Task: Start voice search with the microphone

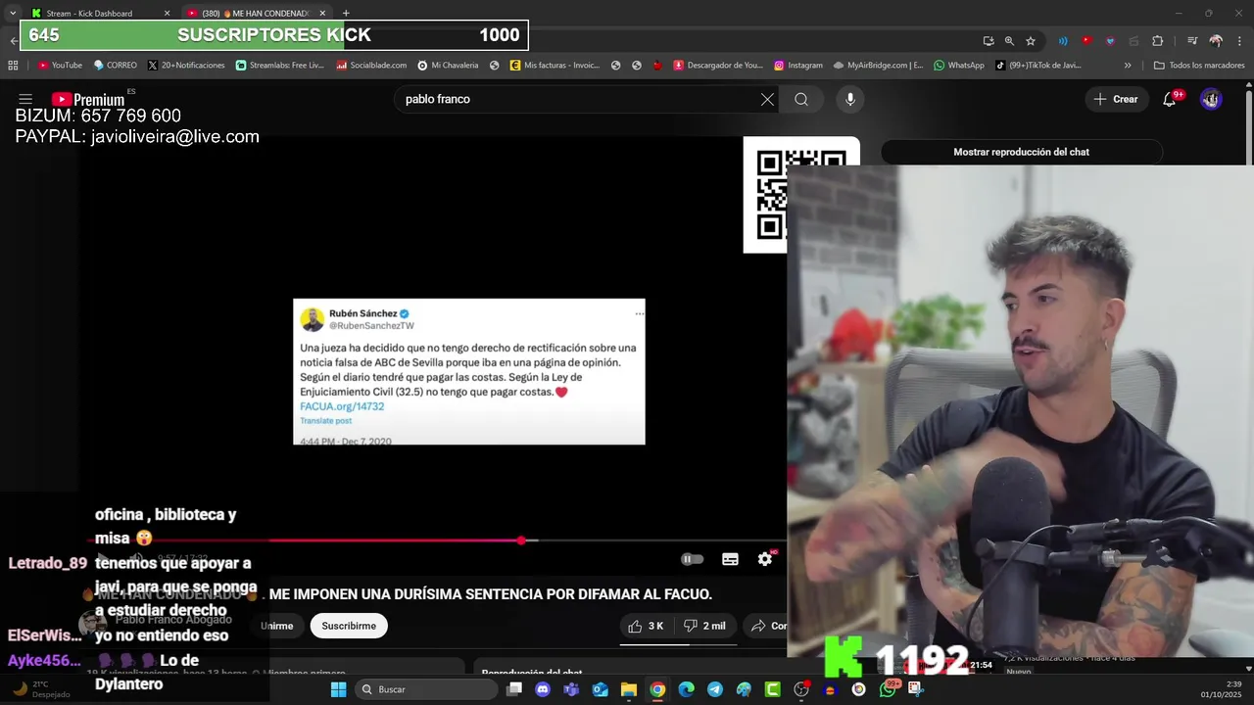Action: pyautogui.click(x=850, y=99)
